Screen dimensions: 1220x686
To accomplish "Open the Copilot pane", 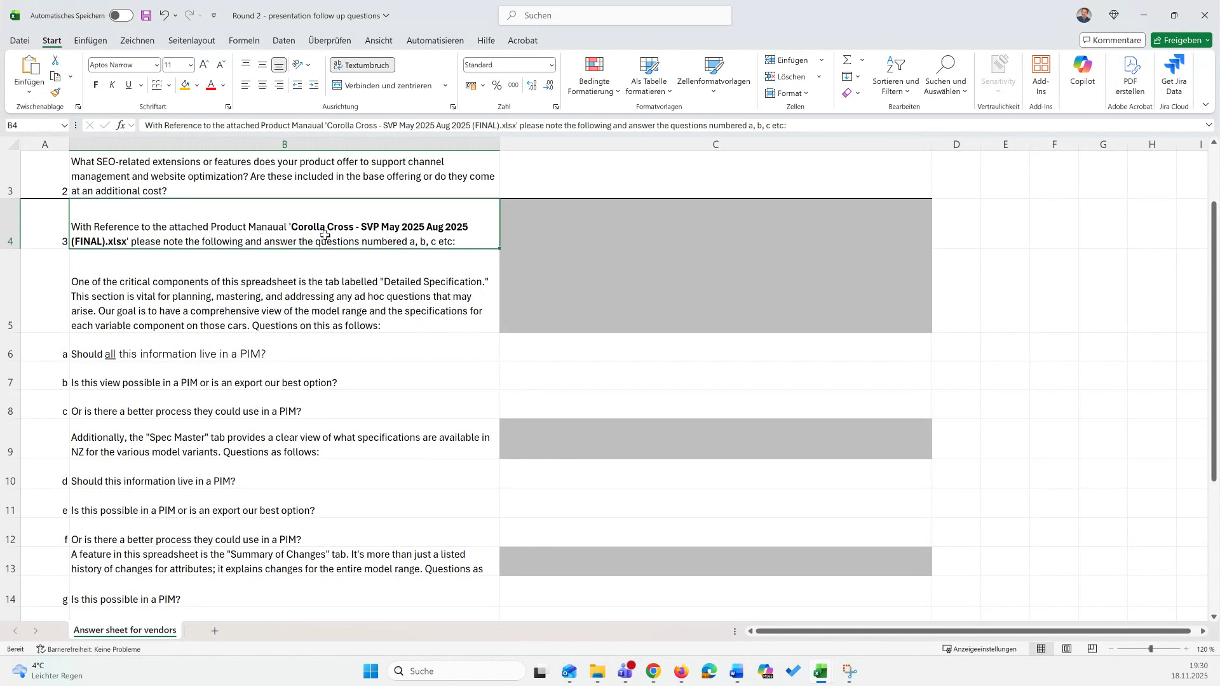I will pos(1082,72).
